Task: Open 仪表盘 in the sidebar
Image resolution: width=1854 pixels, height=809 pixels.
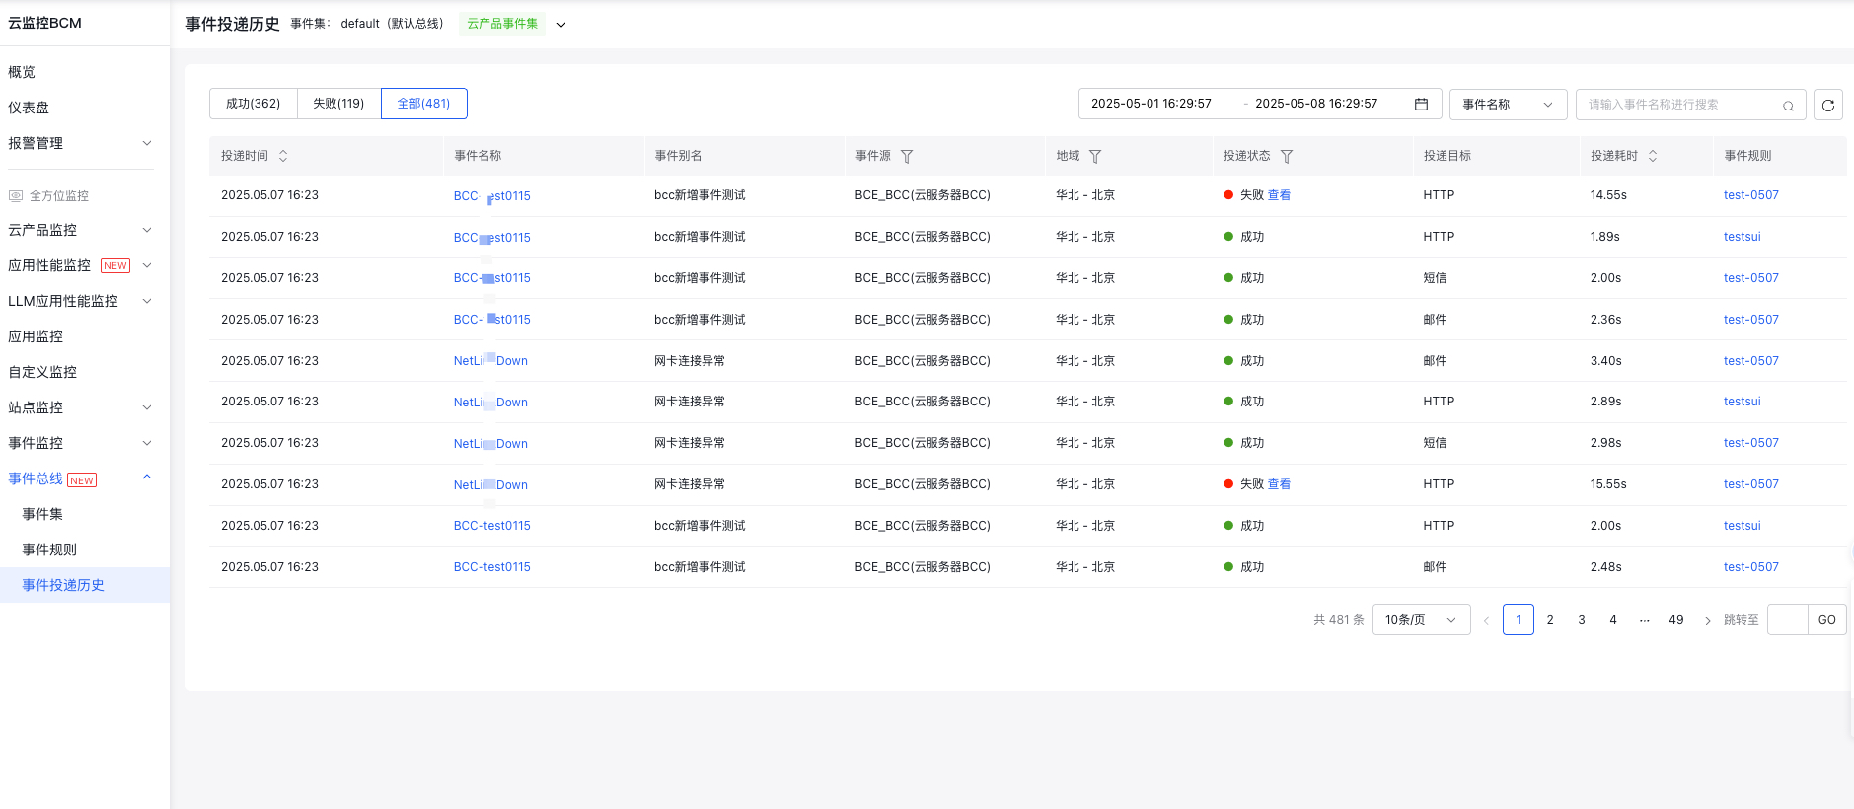Action: [x=29, y=108]
